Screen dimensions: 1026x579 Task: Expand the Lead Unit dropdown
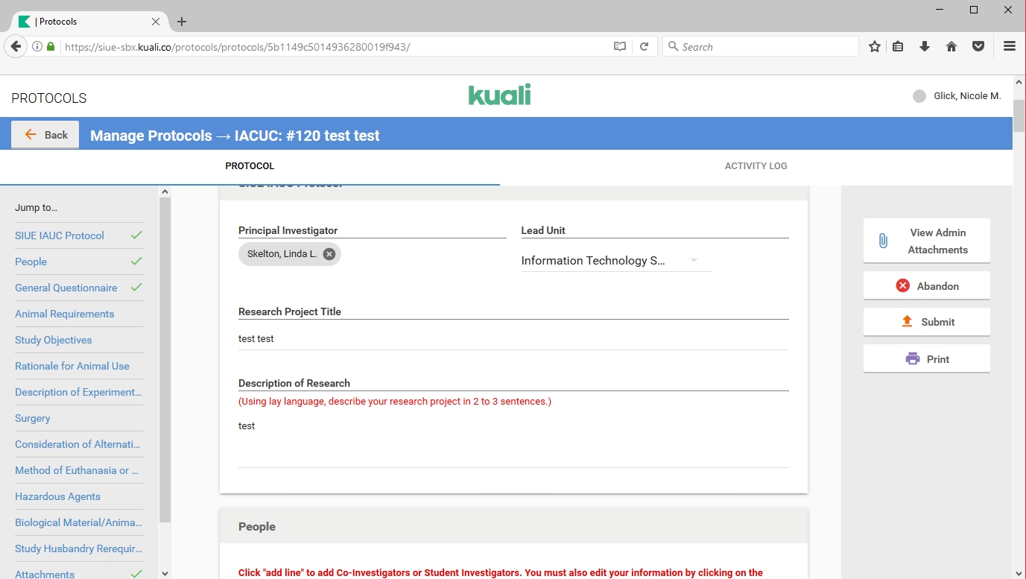pyautogui.click(x=693, y=261)
